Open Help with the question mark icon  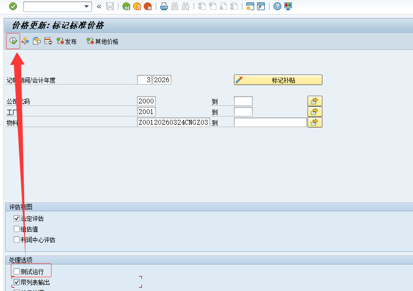click(277, 6)
